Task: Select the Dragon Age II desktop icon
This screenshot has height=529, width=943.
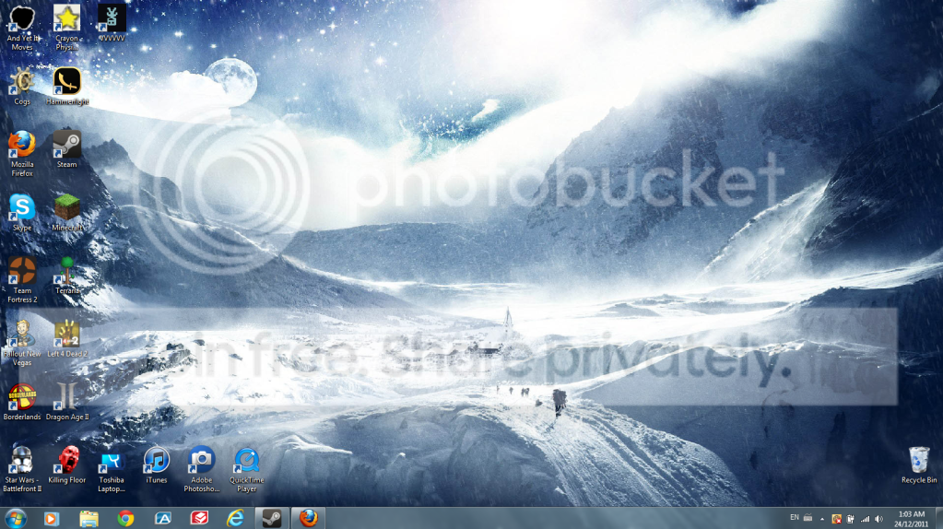Action: pyautogui.click(x=66, y=402)
